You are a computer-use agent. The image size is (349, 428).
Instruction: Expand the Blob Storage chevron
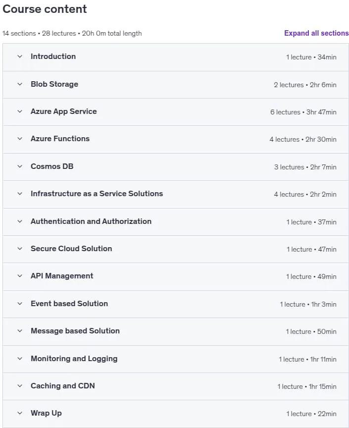click(20, 84)
